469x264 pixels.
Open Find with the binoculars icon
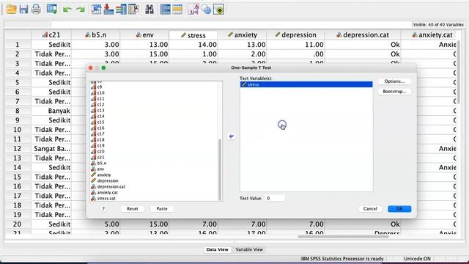coord(149,10)
